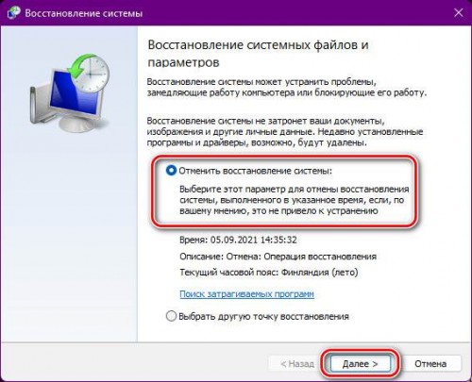Click the Текущий часовой пояс: Финляндия line

coord(269,272)
